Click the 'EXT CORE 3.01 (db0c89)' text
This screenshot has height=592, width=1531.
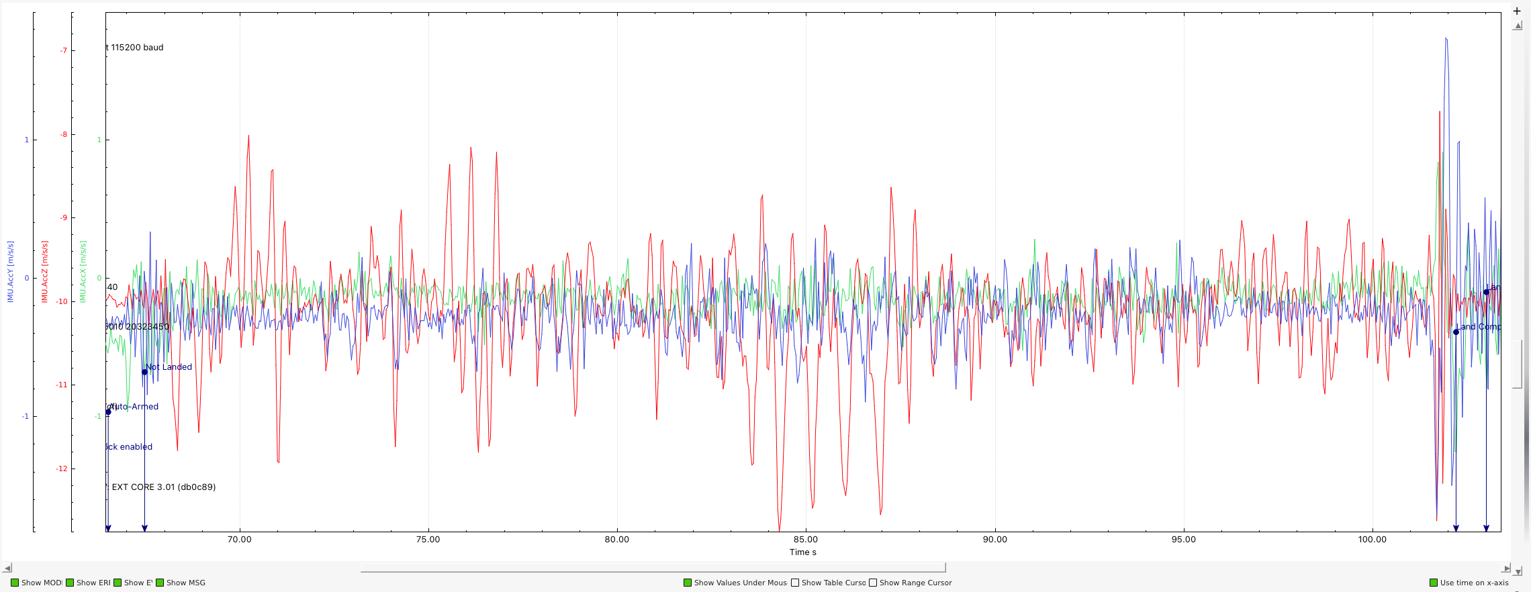click(x=164, y=487)
